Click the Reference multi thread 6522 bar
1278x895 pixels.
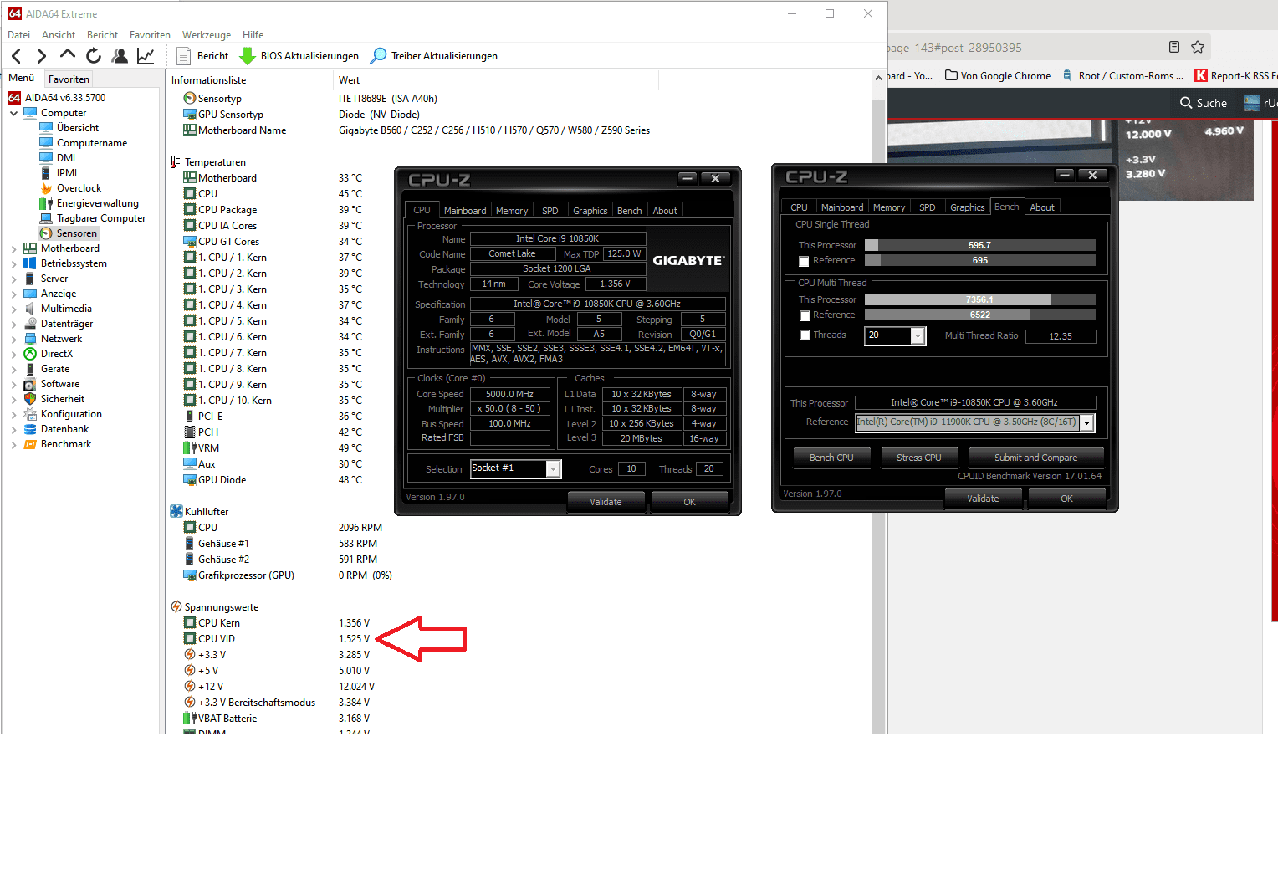tap(979, 315)
